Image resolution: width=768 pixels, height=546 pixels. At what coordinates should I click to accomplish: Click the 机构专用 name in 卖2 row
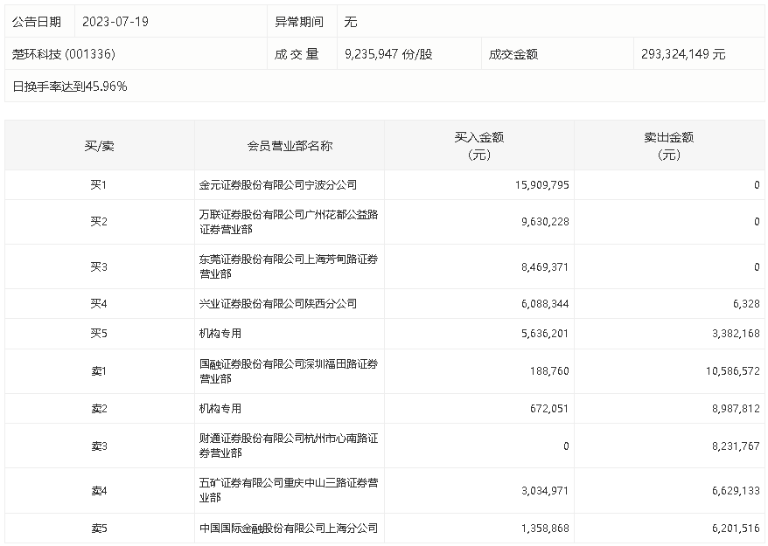click(x=220, y=409)
